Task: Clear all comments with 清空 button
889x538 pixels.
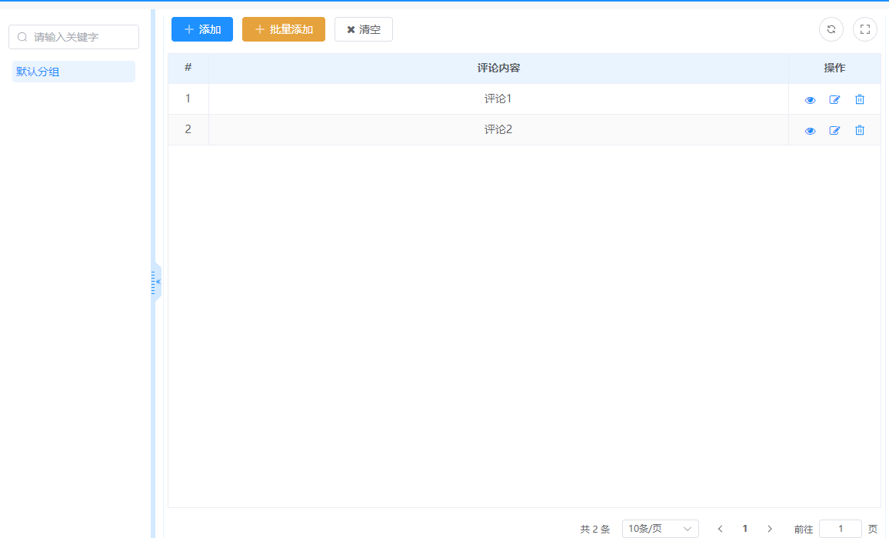Action: point(364,29)
